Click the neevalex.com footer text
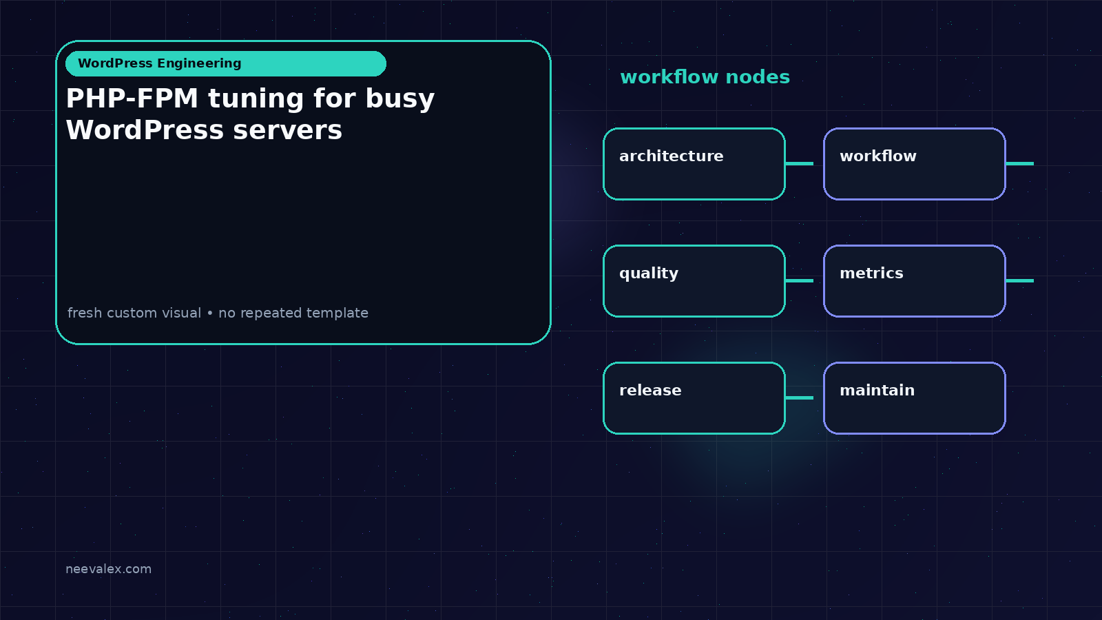This screenshot has width=1102, height=620. (x=109, y=569)
